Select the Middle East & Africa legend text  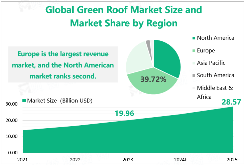point(215,92)
